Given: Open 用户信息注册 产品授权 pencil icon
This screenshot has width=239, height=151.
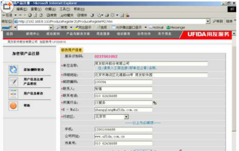Looking at the screenshot, I should pyautogui.click(x=13, y=82).
